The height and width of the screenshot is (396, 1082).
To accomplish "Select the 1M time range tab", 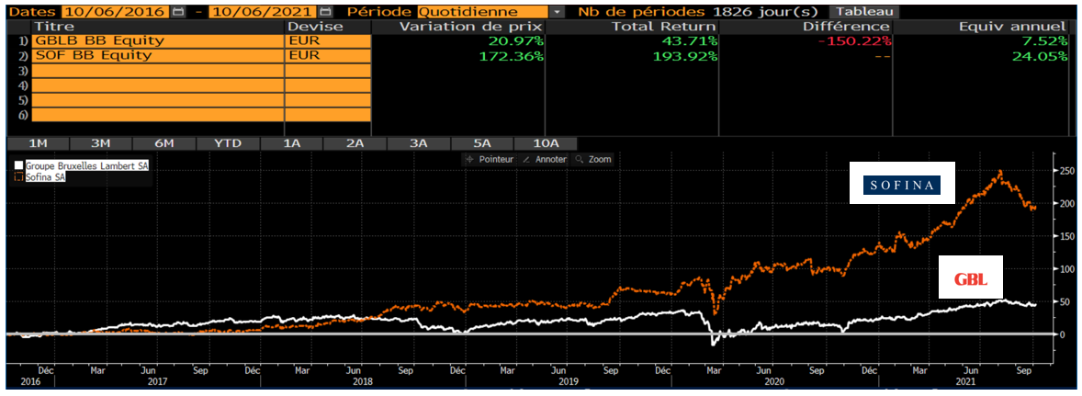I will coord(38,142).
